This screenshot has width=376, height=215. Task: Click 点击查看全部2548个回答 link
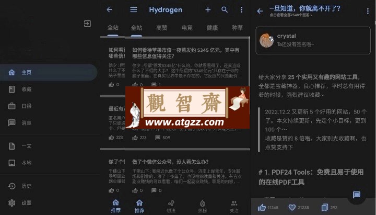(291, 15)
